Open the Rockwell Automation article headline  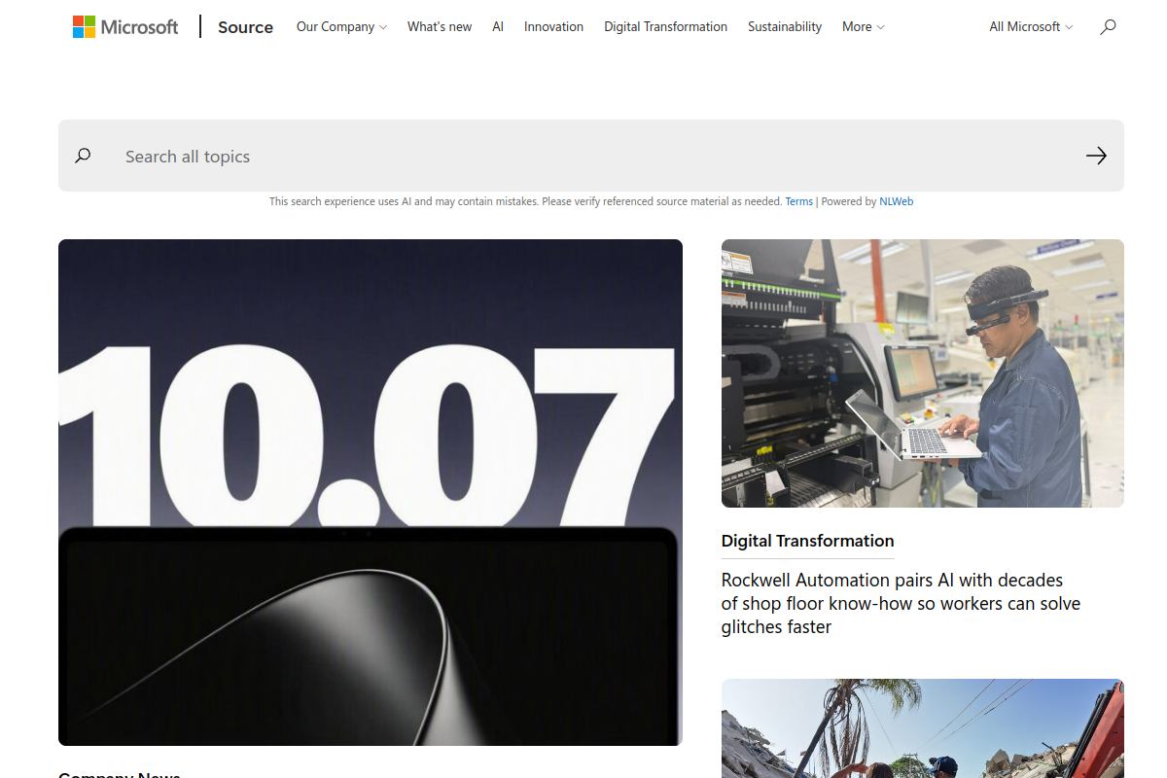point(901,603)
